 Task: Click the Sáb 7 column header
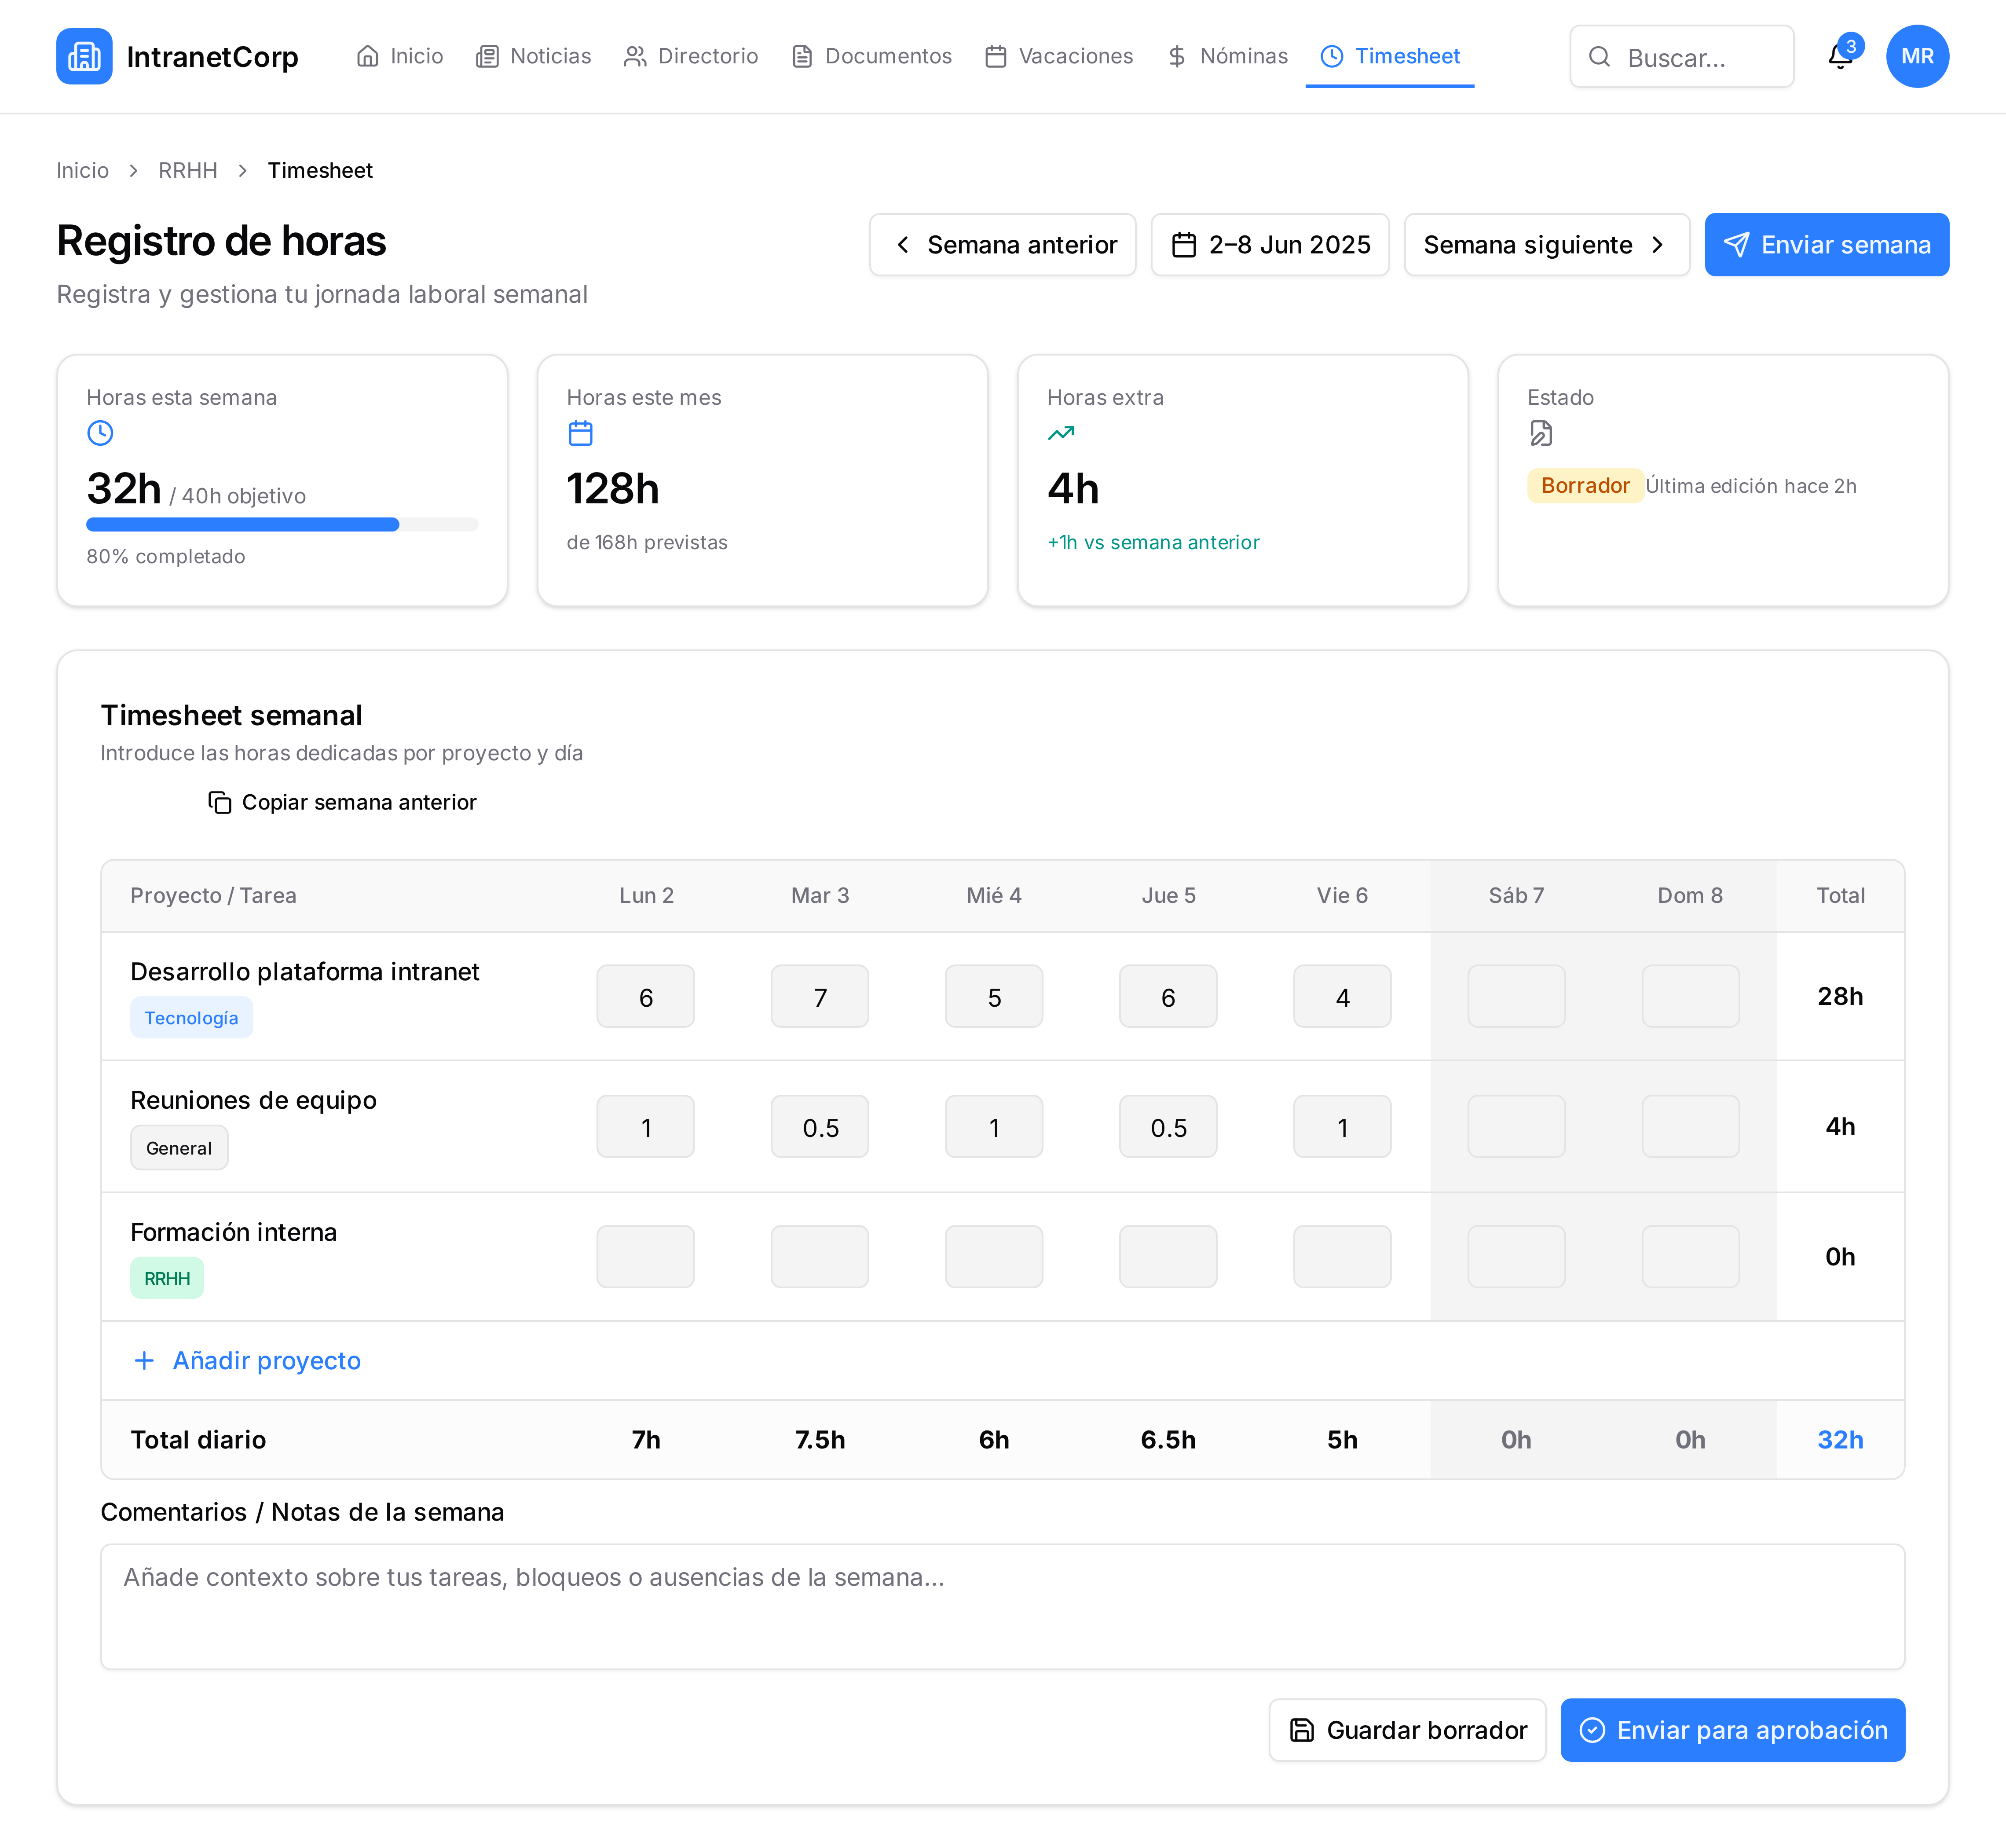1516,895
